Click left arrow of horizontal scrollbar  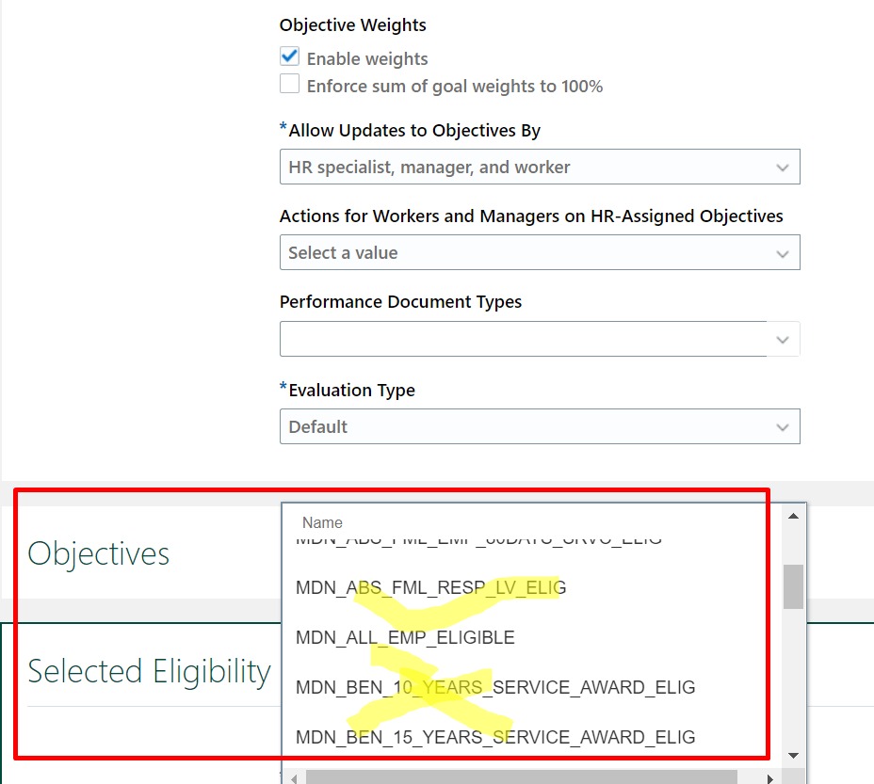coord(292,776)
